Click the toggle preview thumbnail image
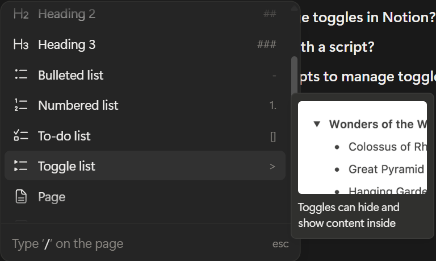Viewport: 436px width, 261px height. coord(362,147)
